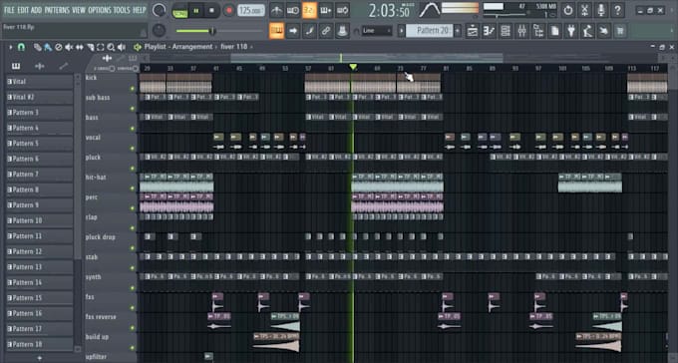Mute the sub bass track LED
This screenshot has width=678, height=363.
[x=133, y=108]
